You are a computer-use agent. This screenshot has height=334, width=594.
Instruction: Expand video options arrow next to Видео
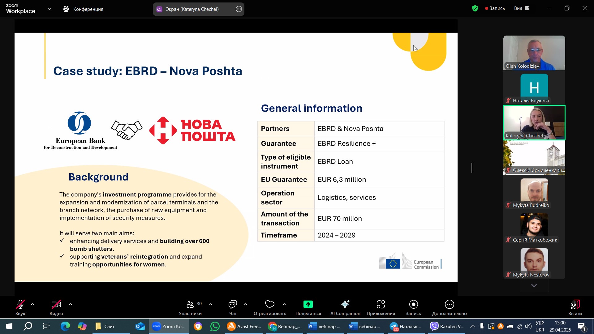click(71, 305)
